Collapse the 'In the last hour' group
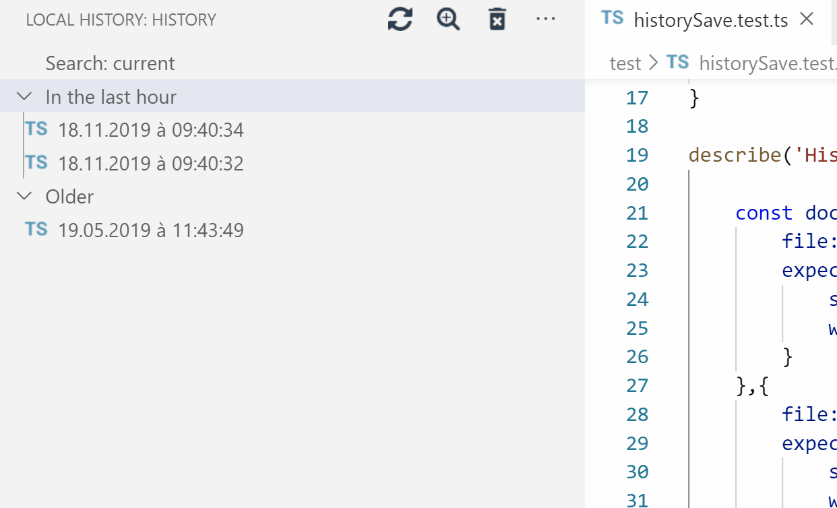This screenshot has height=508, width=837. tap(24, 96)
